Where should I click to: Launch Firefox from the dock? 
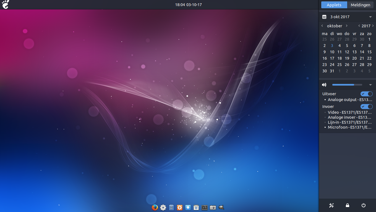point(155,207)
